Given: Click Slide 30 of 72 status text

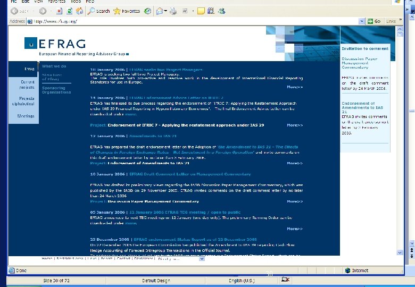Looking at the screenshot, I should click(x=56, y=281).
